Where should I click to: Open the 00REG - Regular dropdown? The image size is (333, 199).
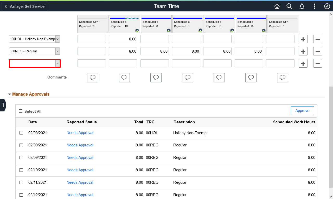point(35,51)
